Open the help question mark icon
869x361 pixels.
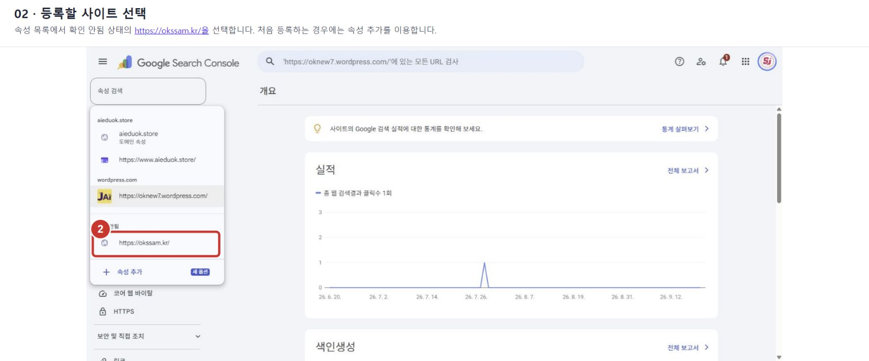(679, 62)
